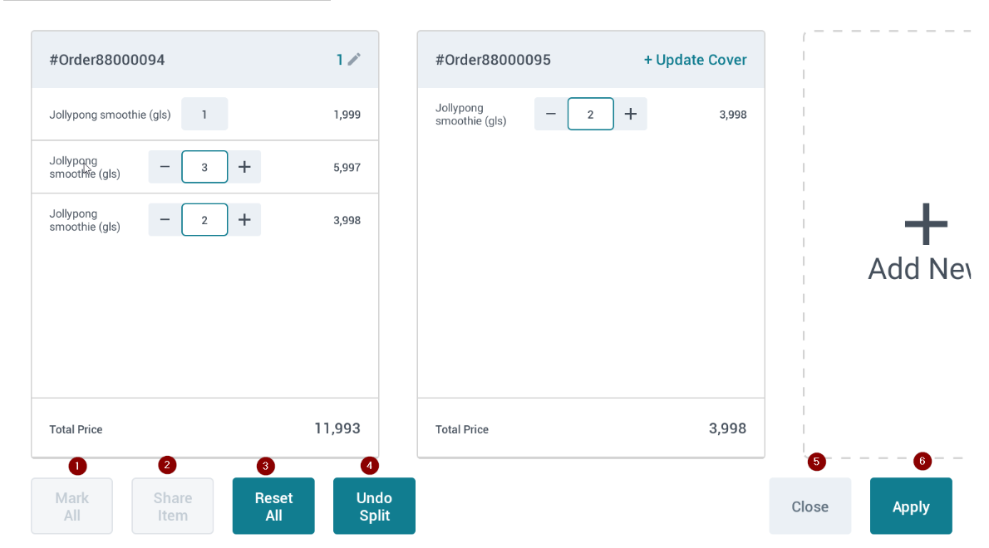Click minus on the 3,998 row in Order88000094
Viewport: 989px width, 548px height.
[165, 220]
